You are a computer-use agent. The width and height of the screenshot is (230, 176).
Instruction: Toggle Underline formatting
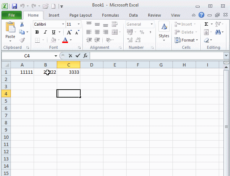(x=54, y=32)
